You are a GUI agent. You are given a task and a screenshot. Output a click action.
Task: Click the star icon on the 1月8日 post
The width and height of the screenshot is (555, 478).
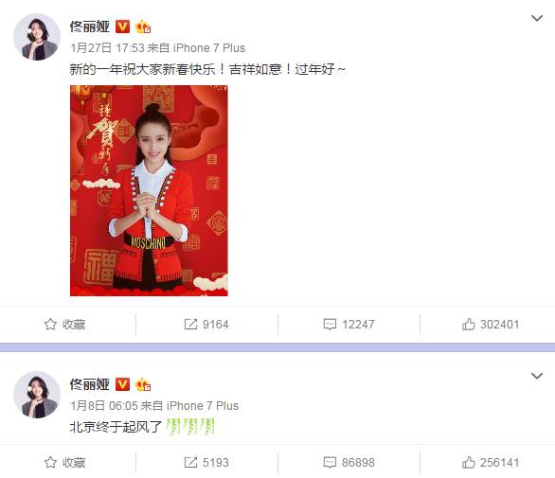[50, 462]
